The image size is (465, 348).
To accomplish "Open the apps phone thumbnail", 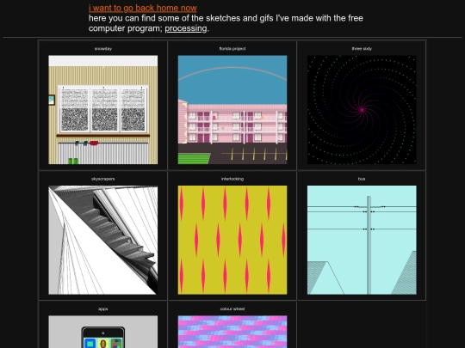I will [103, 332].
